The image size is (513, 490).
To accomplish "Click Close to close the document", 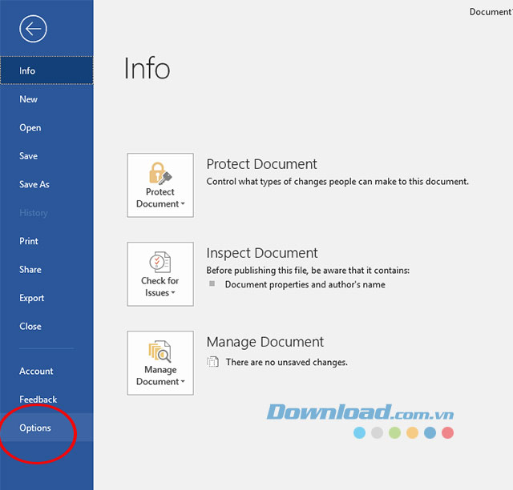I will click(x=30, y=326).
